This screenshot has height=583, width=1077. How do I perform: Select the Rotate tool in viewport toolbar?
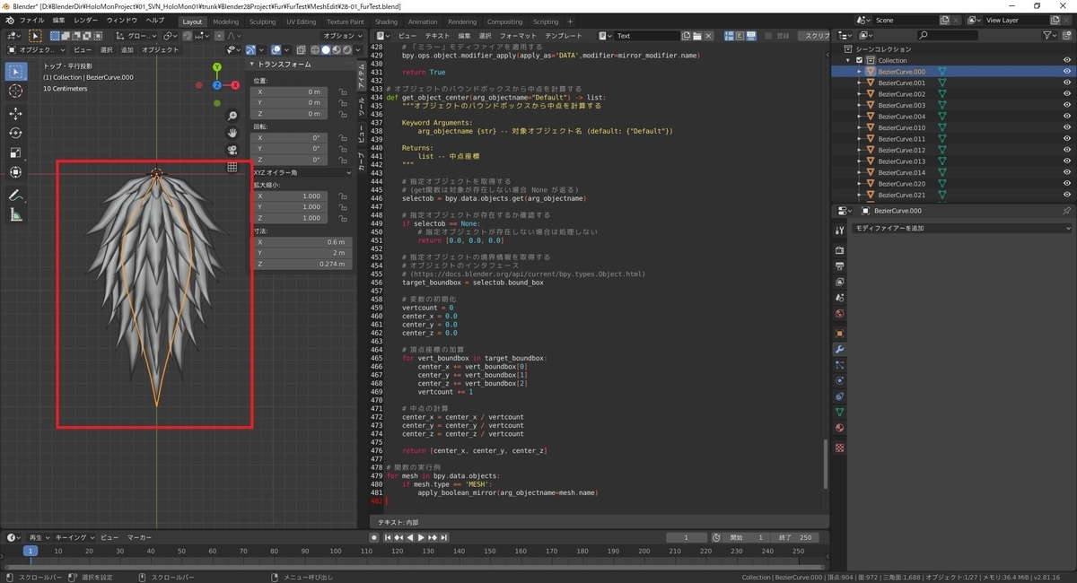tap(16, 133)
